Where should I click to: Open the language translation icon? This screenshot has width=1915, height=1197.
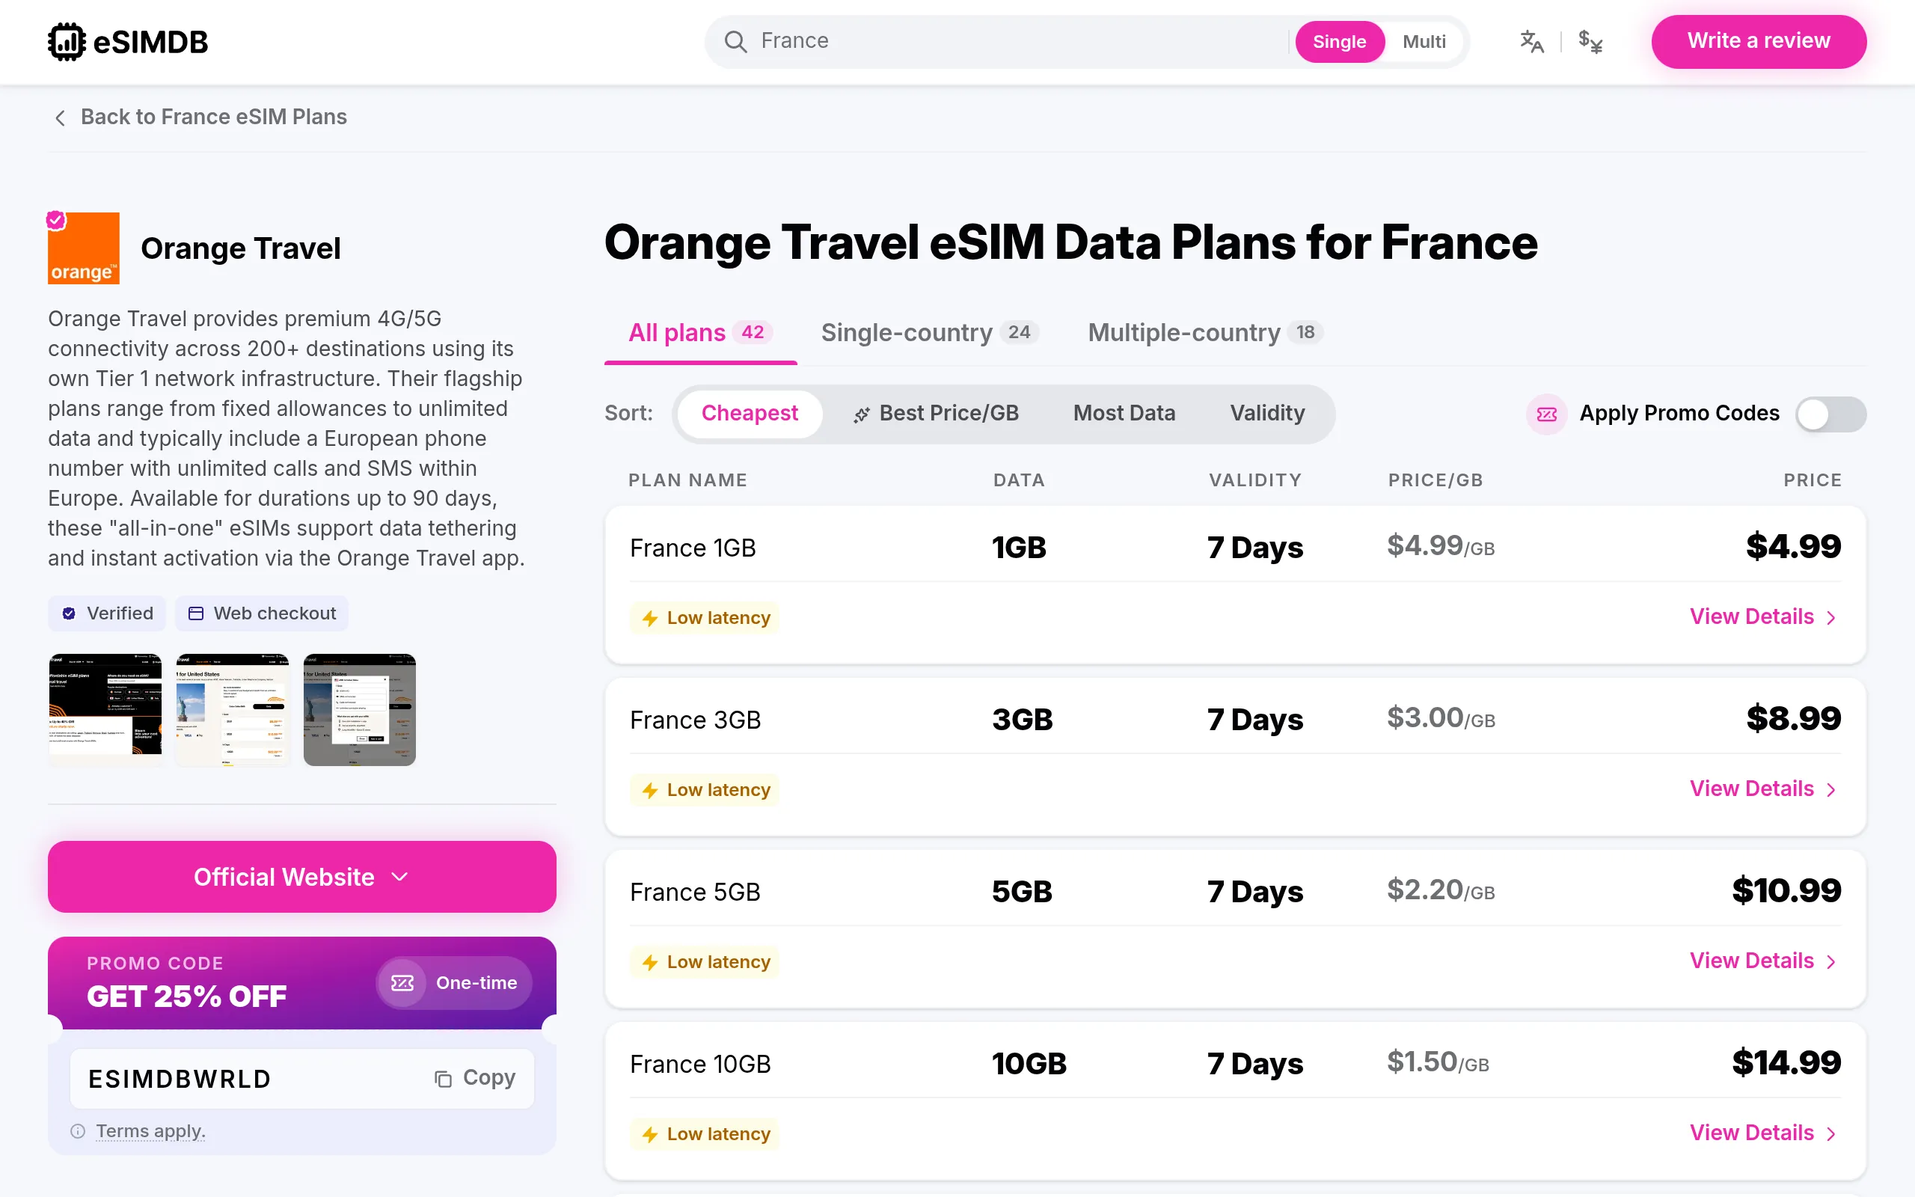pos(1532,41)
